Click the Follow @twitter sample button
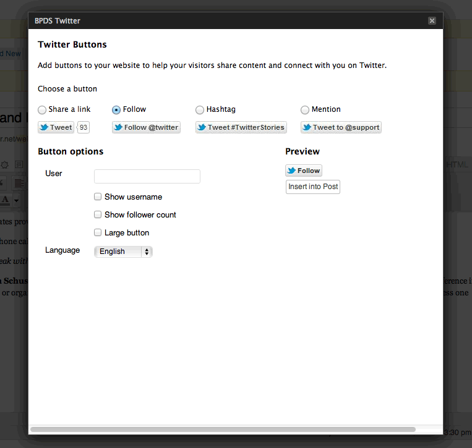The width and height of the screenshot is (472, 448). (x=146, y=127)
